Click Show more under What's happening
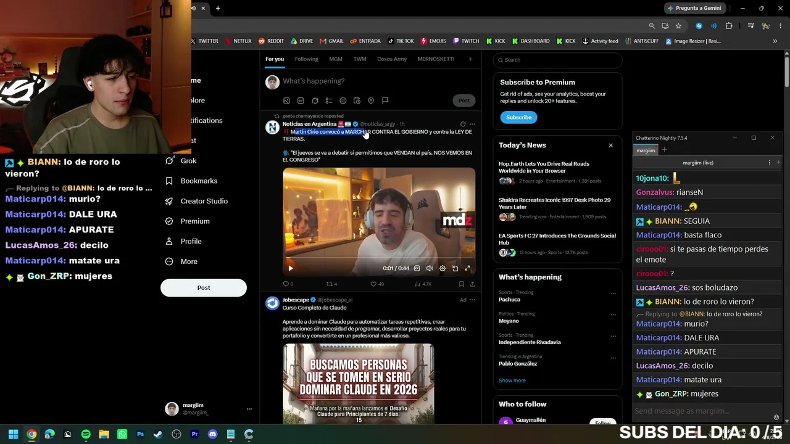This screenshot has height=444, width=790. tap(512, 380)
